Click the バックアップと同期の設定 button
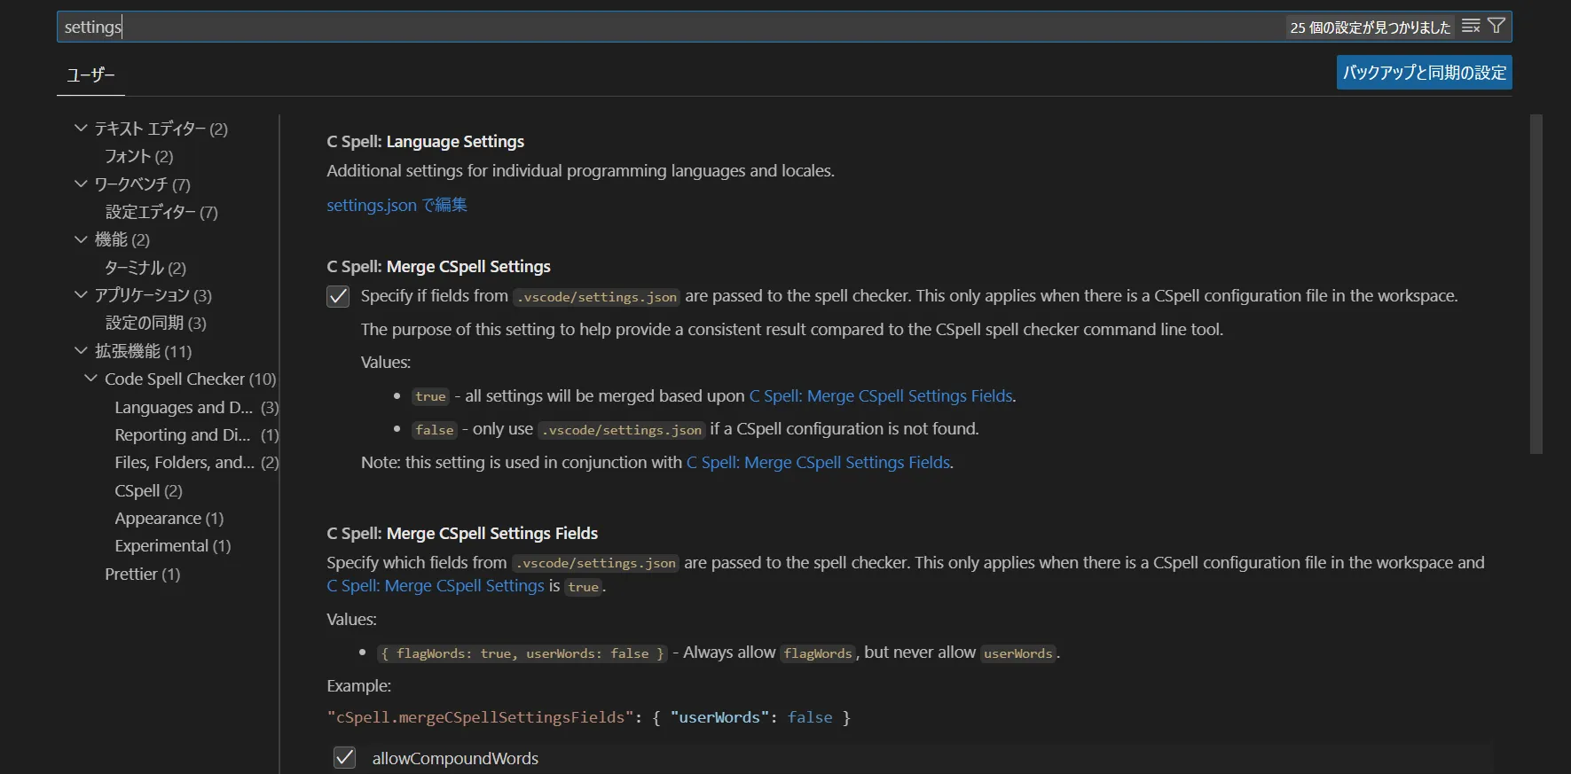 click(1423, 73)
